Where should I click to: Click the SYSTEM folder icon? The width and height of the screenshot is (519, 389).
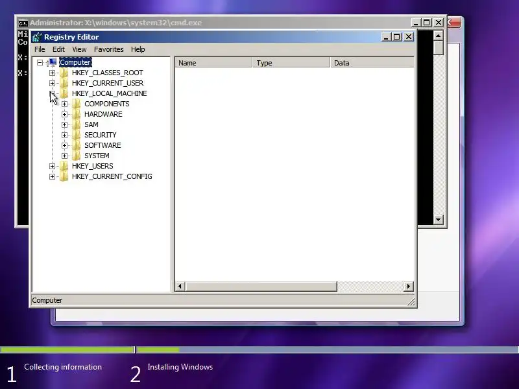76,156
